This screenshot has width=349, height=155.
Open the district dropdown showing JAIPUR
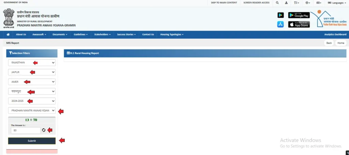(32, 72)
